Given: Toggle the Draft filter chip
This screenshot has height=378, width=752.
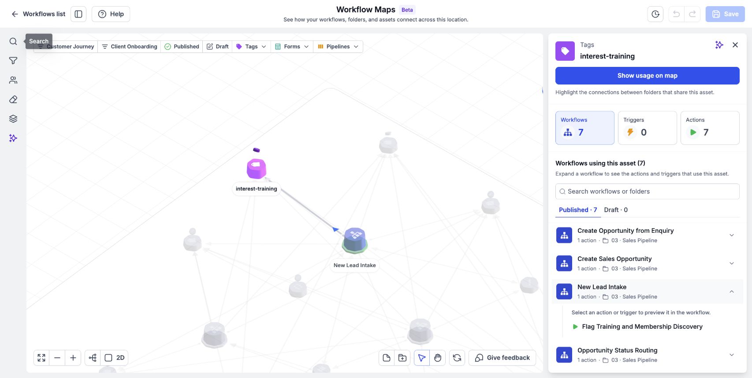Looking at the screenshot, I should click(x=218, y=47).
